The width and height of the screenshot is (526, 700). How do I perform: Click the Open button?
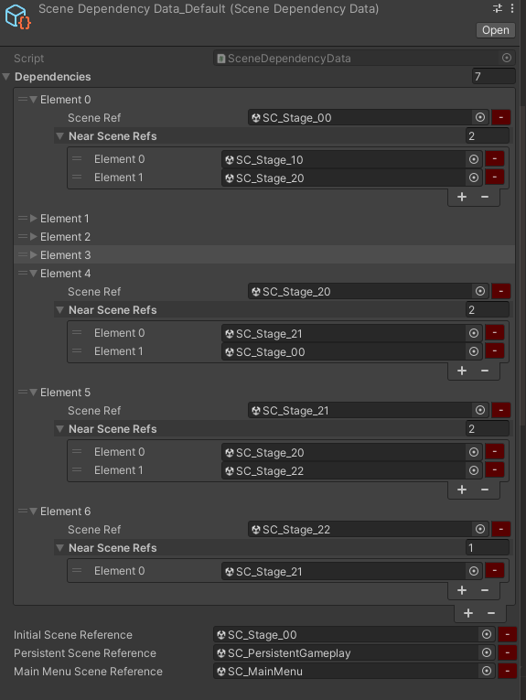495,30
